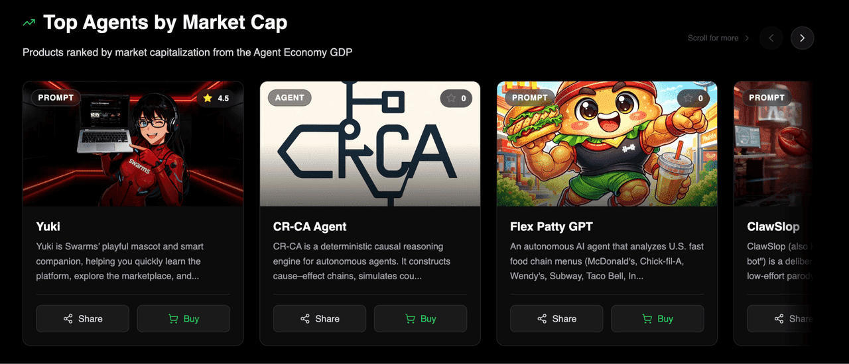Click the previous carousel arrow button

(x=771, y=38)
